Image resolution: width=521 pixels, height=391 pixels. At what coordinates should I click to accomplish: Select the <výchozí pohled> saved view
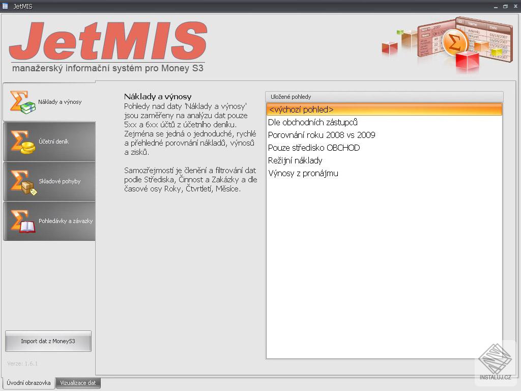point(384,109)
